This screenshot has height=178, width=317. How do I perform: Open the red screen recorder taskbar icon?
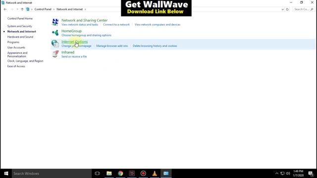143,174
